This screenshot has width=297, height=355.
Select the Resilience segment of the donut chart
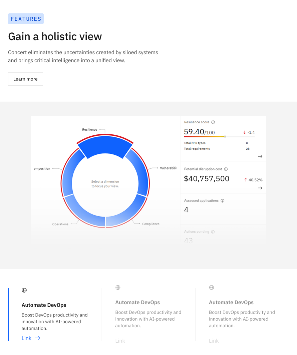click(105, 145)
